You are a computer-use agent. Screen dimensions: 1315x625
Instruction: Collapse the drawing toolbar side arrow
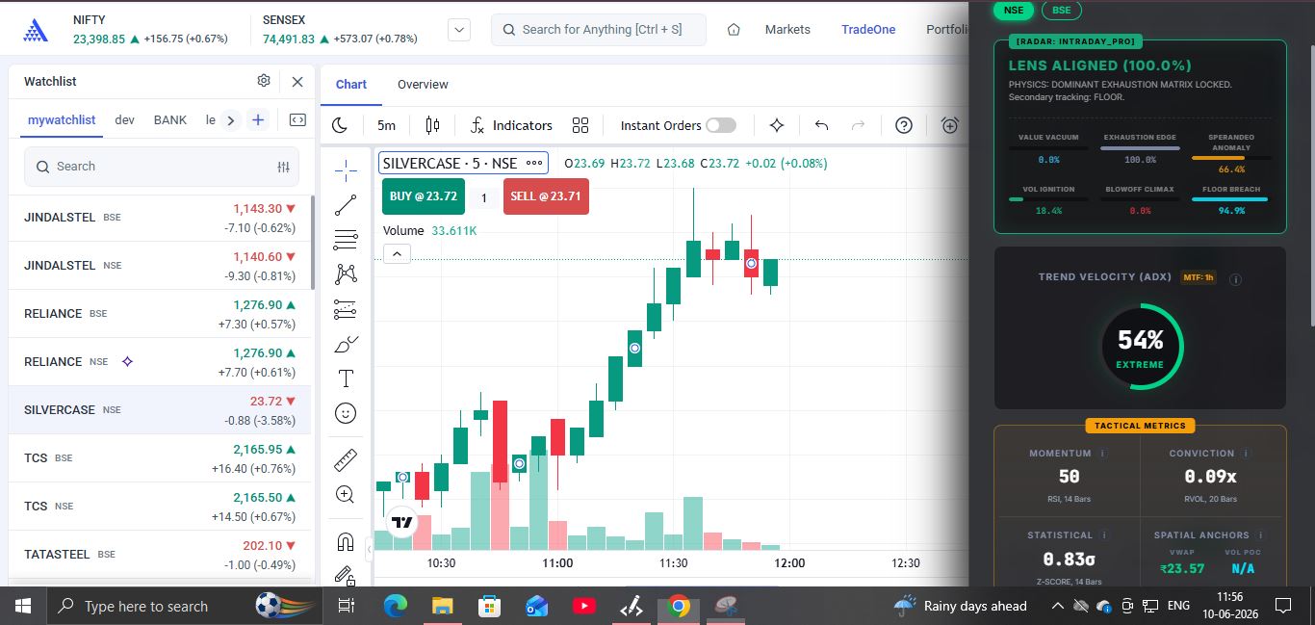[368, 550]
